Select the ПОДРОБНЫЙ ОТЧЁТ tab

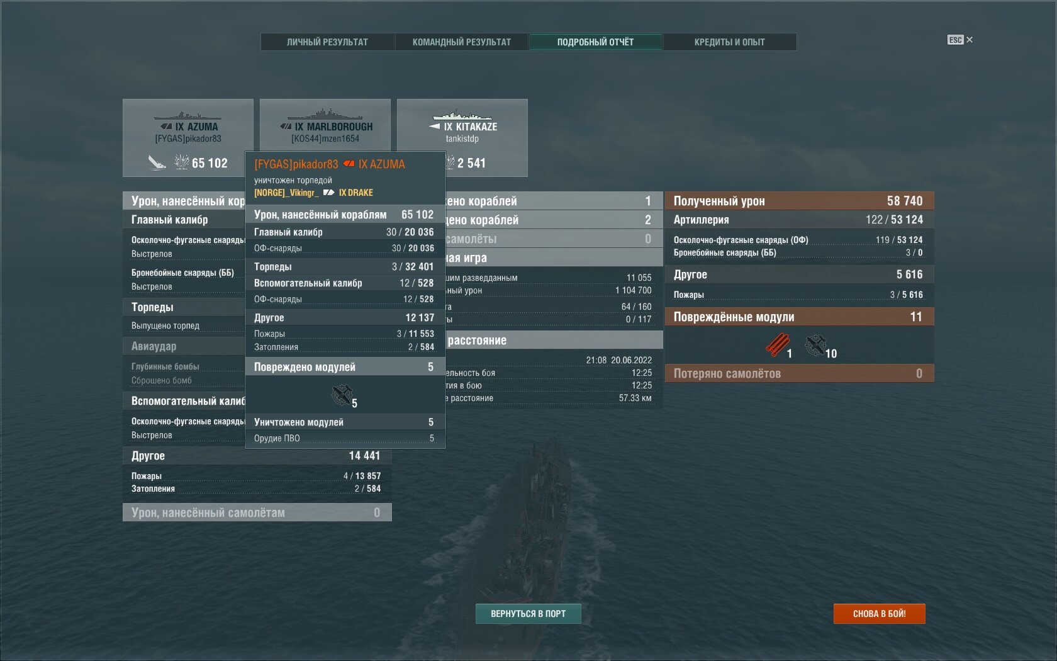tap(595, 42)
